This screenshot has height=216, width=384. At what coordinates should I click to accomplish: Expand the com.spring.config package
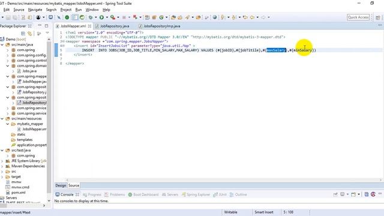[8, 55]
